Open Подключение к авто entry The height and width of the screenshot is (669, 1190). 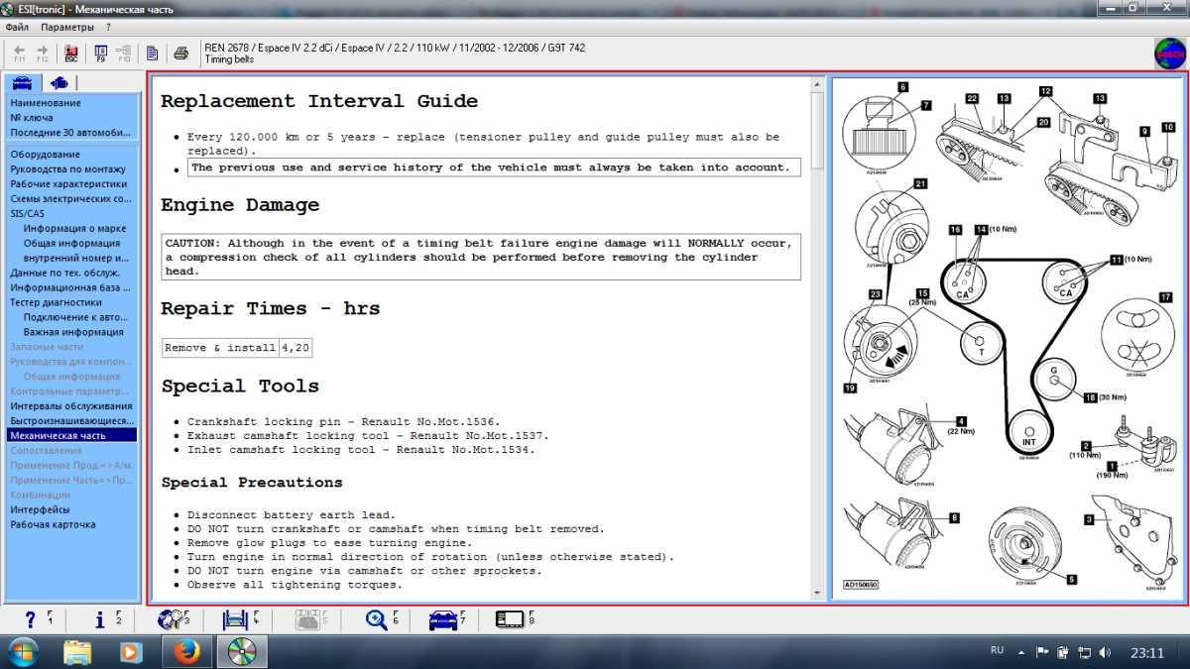point(76,317)
